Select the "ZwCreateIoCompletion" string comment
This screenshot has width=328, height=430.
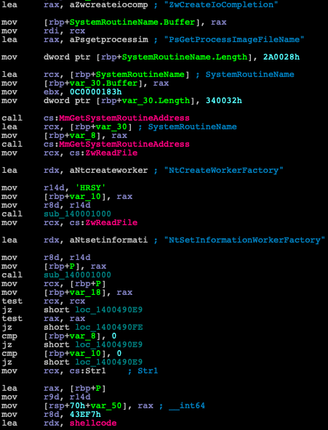click(x=221, y=4)
